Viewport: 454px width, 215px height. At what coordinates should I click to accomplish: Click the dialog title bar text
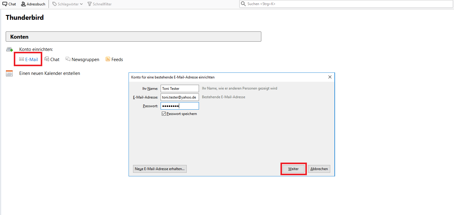173,77
